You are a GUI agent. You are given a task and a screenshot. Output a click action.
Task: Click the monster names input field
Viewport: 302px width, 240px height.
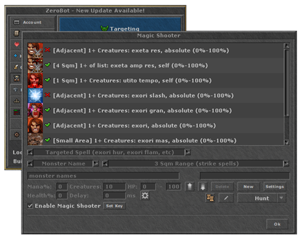click(103, 176)
